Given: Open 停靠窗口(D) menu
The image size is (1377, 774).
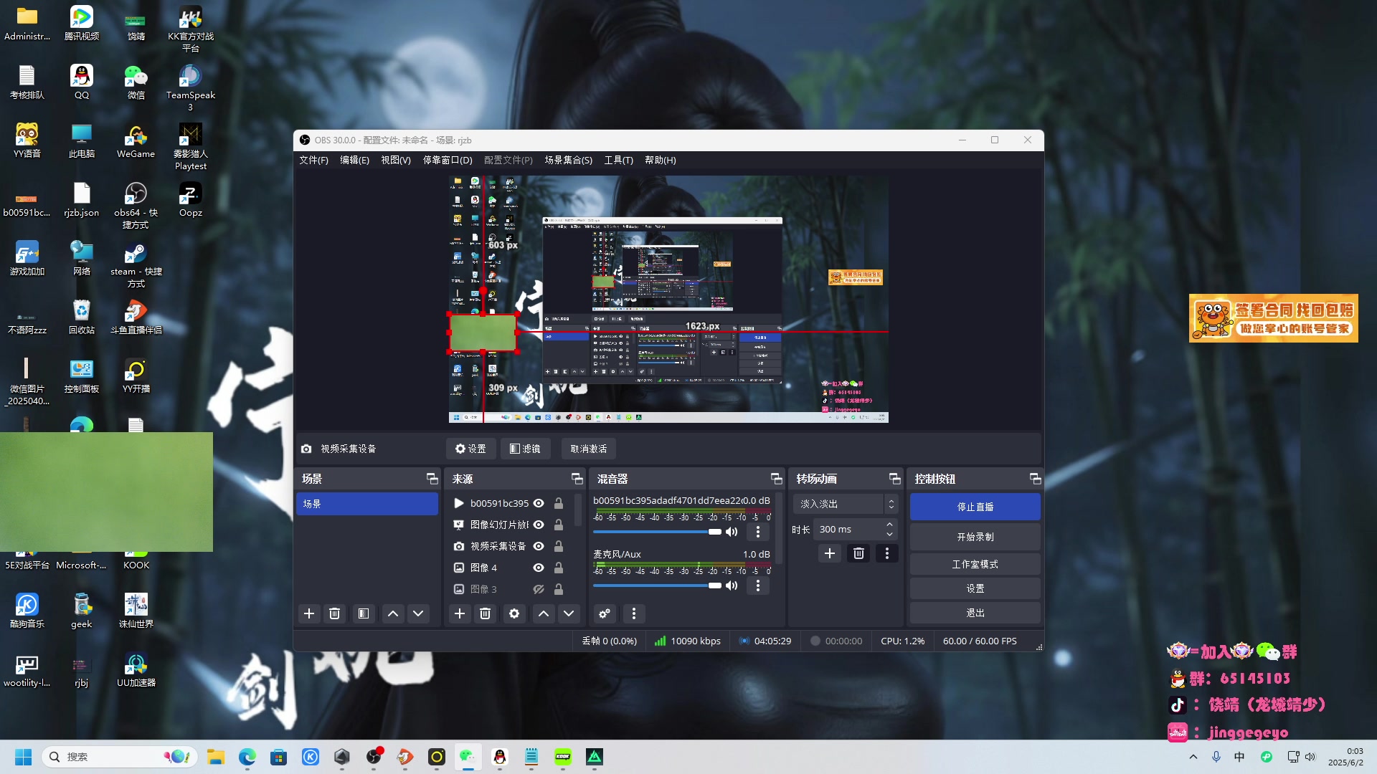Looking at the screenshot, I should tap(448, 160).
